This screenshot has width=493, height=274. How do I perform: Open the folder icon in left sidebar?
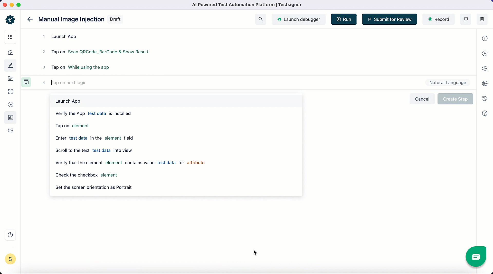pos(10,79)
